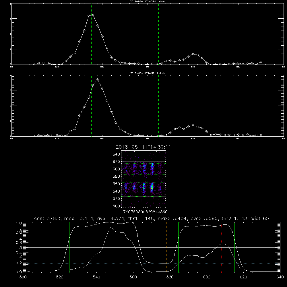287x287 pixels.
Task: Click the 600 label on heatmap y-axis
Action: click(117, 169)
